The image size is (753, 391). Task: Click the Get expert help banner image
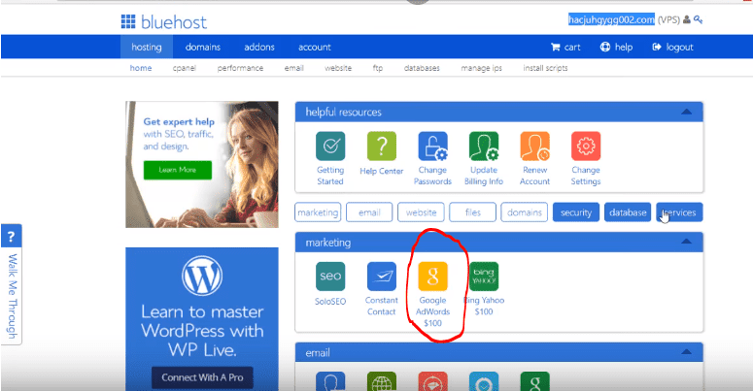202,164
